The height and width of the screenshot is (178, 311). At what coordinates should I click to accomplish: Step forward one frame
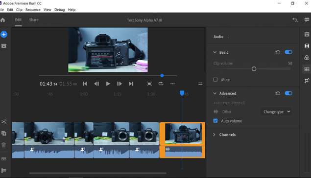pyautogui.click(x=120, y=84)
